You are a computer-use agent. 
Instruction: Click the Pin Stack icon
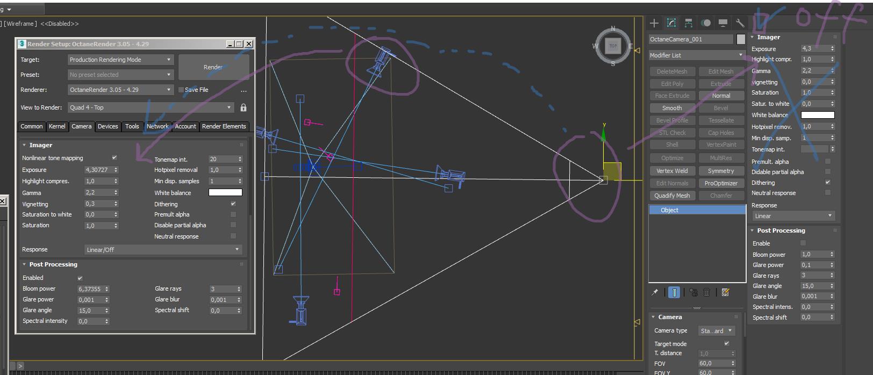(655, 292)
